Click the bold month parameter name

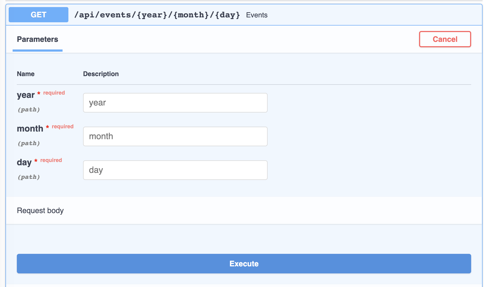point(30,129)
